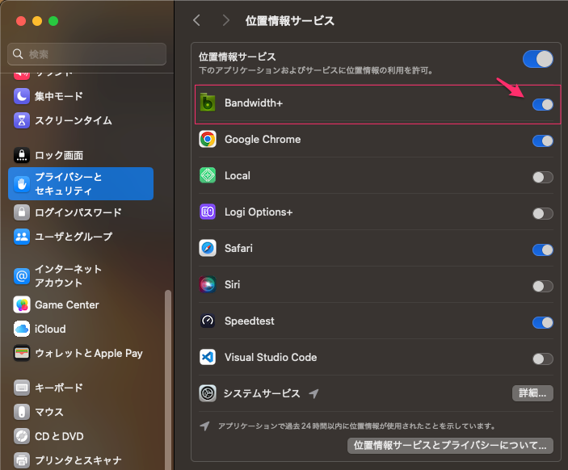Click the Visual Studio Code icon
This screenshot has height=470, width=568.
(x=208, y=358)
